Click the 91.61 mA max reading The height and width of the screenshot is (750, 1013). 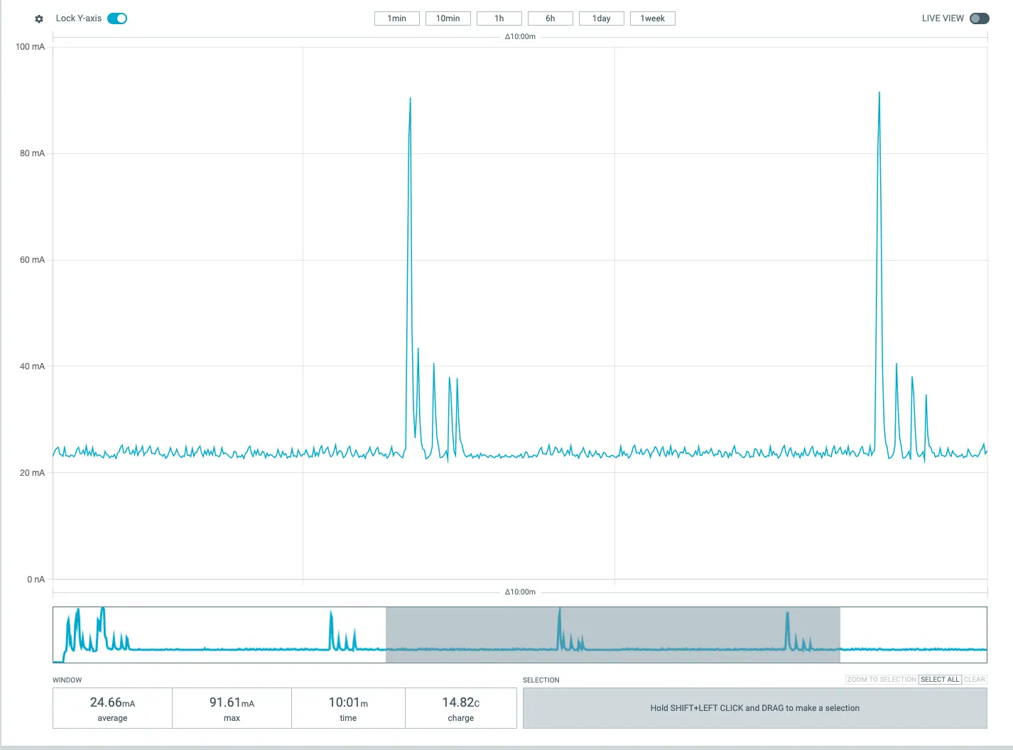(232, 702)
